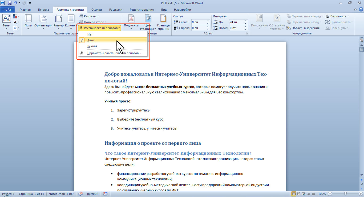This screenshot has height=197, width=364.
Task: Toggle the ruler button above scrollbar
Action: click(362, 40)
